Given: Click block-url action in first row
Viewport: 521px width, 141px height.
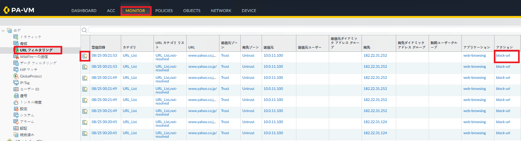Looking at the screenshot, I should click(x=503, y=56).
